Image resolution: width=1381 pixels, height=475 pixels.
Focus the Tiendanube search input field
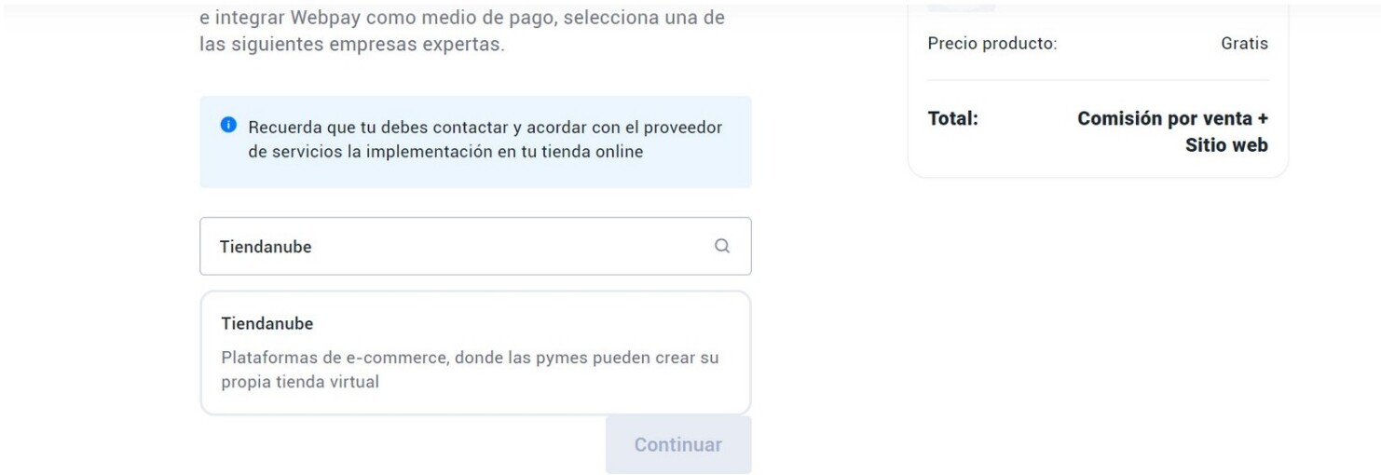(x=475, y=247)
